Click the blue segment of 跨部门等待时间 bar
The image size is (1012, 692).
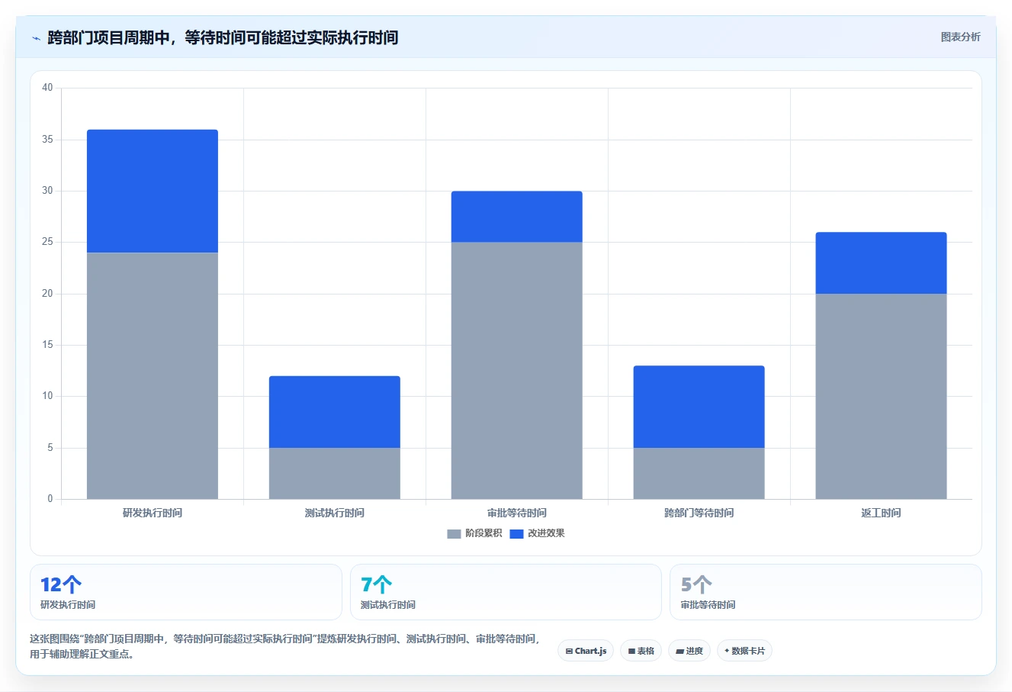tap(699, 407)
